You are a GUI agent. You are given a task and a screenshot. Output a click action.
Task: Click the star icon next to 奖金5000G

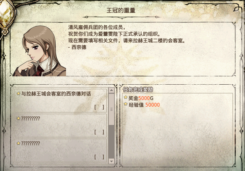click(x=125, y=98)
